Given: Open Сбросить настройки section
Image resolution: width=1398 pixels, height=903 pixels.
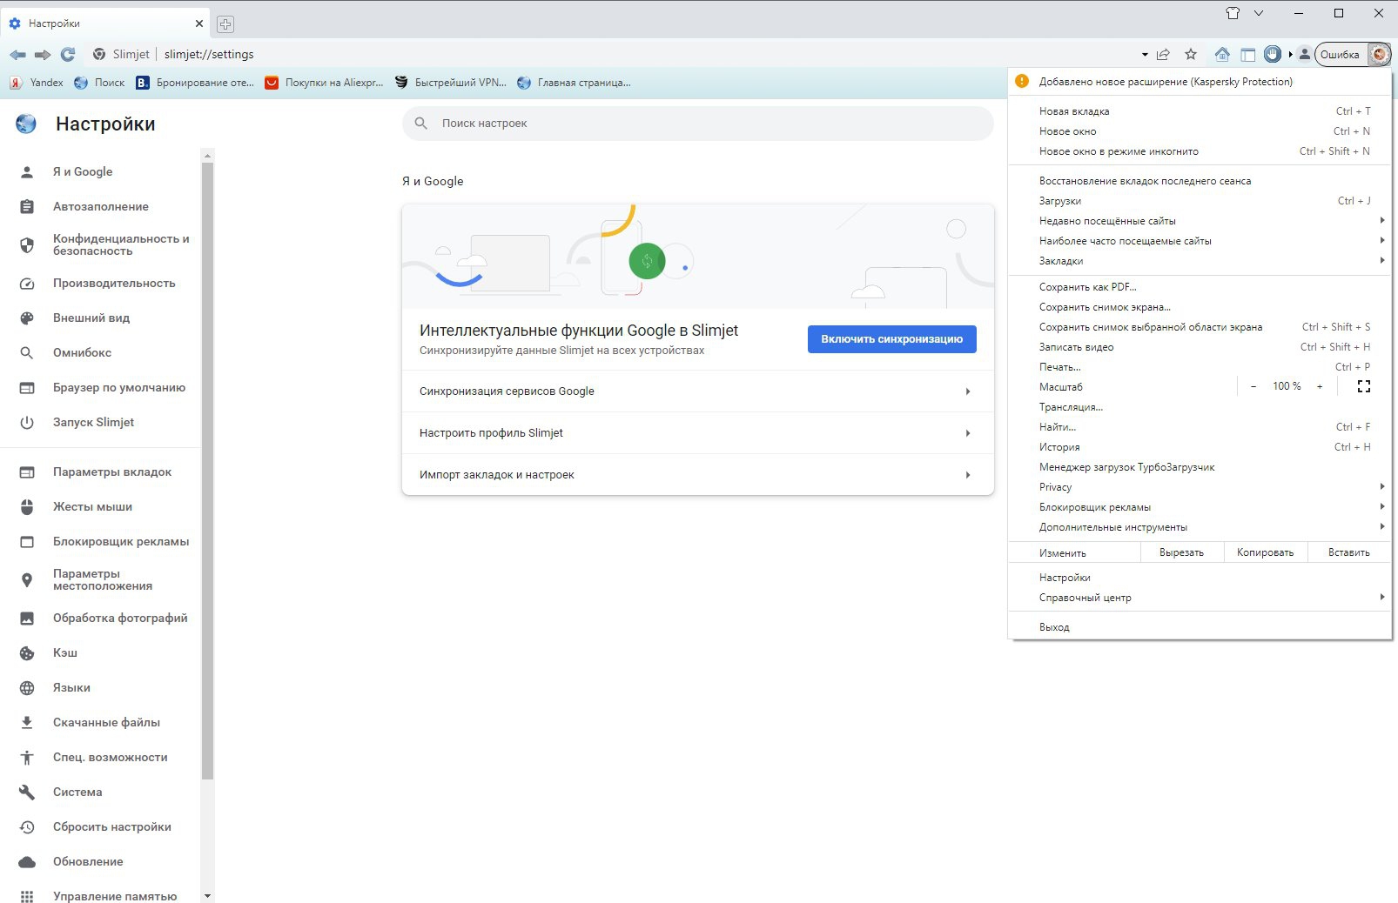Looking at the screenshot, I should 100,826.
